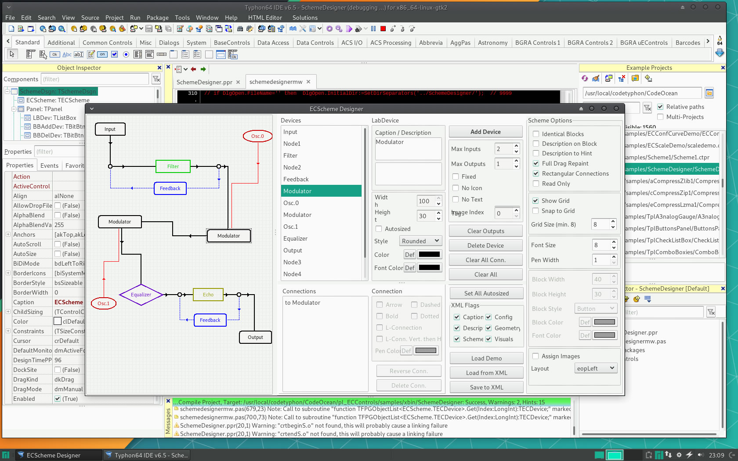Enable the Snap to Grid checkbox
Screen dimensions: 738x461
(x=535, y=211)
